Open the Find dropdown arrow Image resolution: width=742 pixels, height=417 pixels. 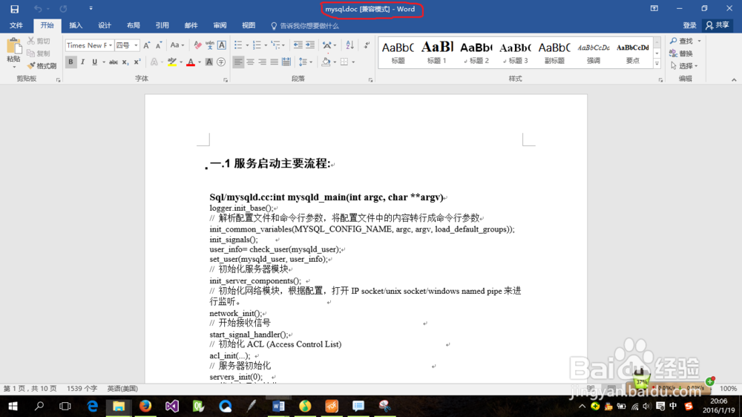[699, 41]
